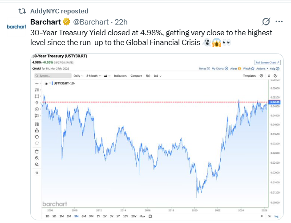
Task: Click the undo arrow icon
Action: pos(37,137)
